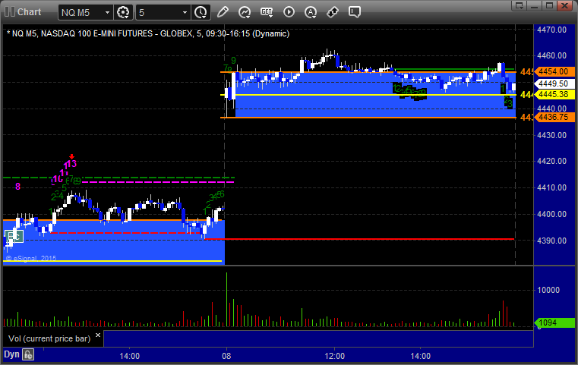Click the teal marker box on chart
This screenshot has width=578, height=365.
pyautogui.click(x=14, y=236)
